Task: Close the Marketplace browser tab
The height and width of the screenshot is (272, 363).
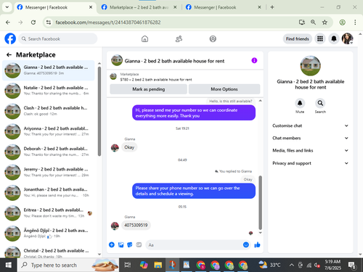Action: [175, 7]
